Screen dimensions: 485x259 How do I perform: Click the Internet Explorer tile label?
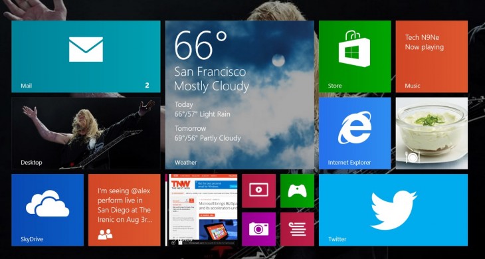tap(349, 162)
